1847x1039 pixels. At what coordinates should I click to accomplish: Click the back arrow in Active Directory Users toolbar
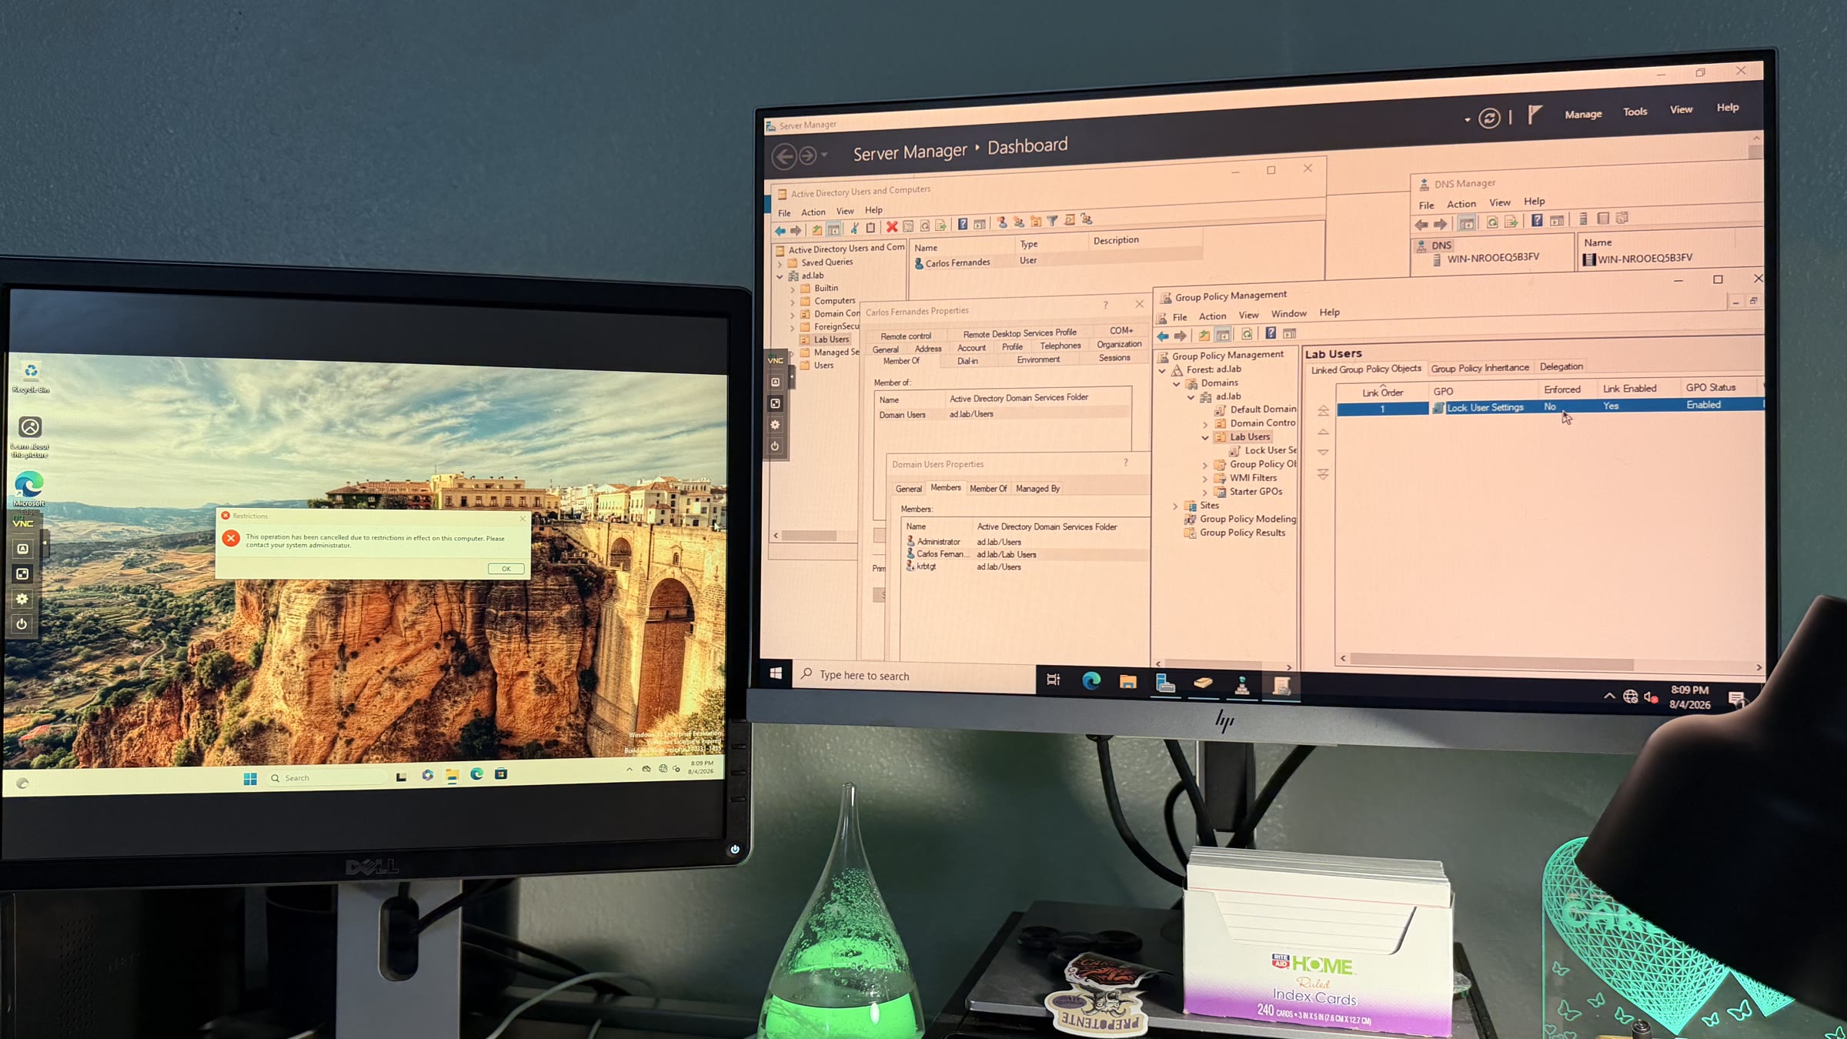click(780, 230)
